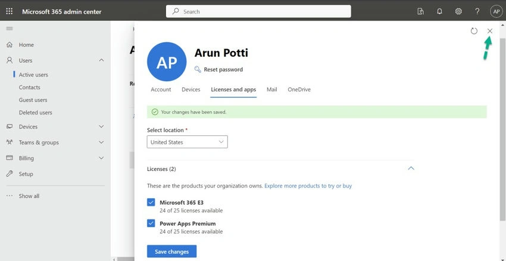Image resolution: width=506 pixels, height=261 pixels.
Task: Click the Users person icon in sidebar
Action: point(10,60)
